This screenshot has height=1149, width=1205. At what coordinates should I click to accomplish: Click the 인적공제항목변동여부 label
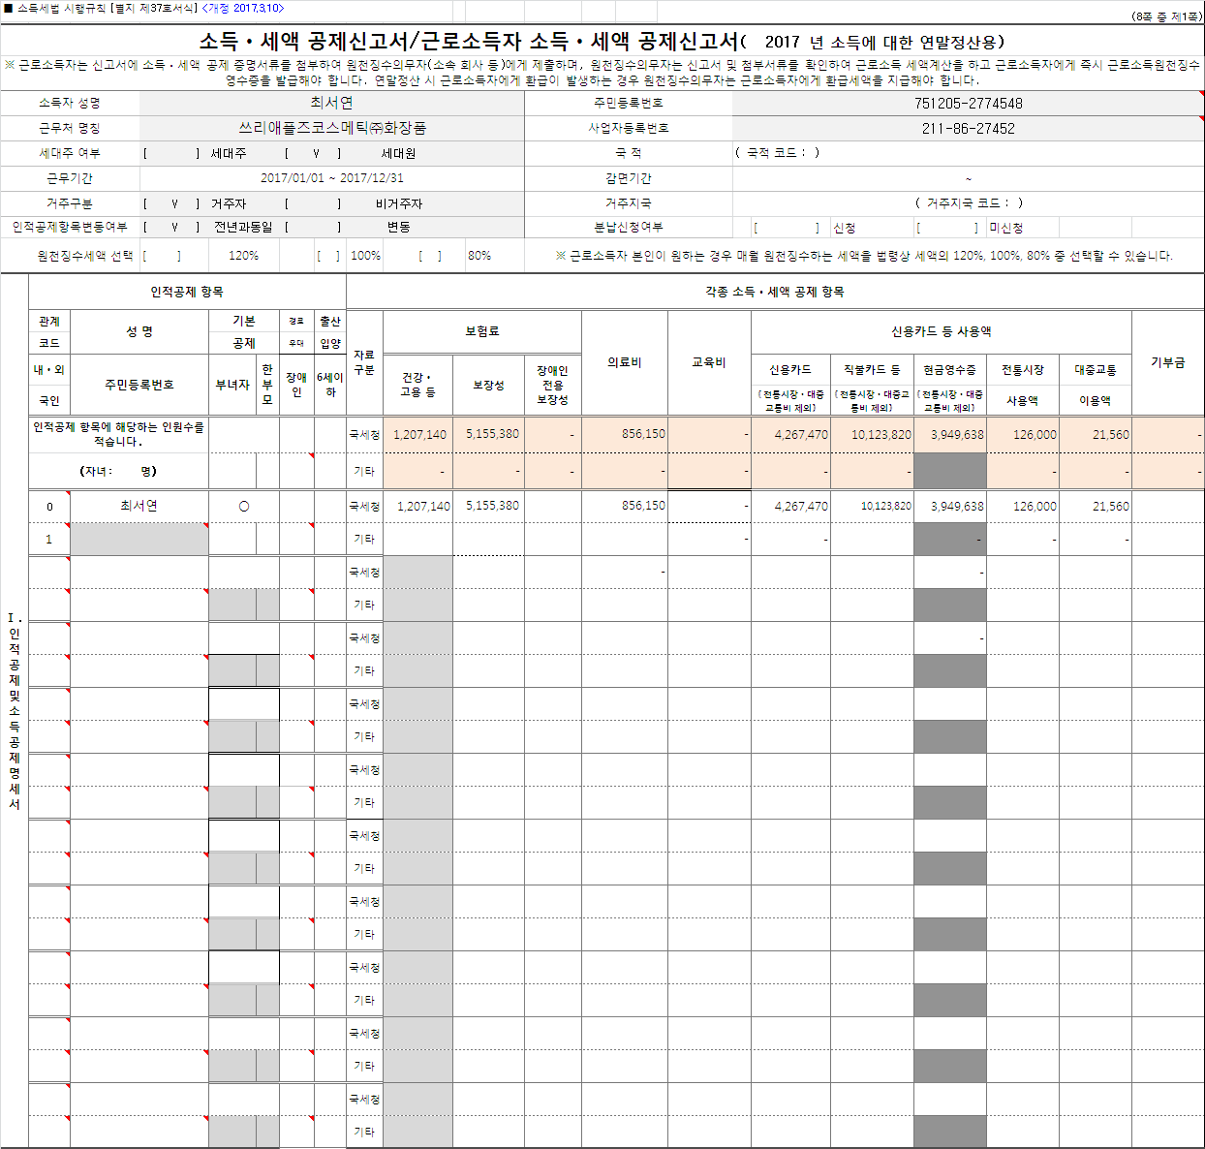click(70, 227)
